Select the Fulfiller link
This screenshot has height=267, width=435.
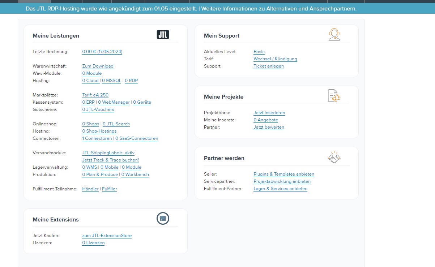click(110, 189)
